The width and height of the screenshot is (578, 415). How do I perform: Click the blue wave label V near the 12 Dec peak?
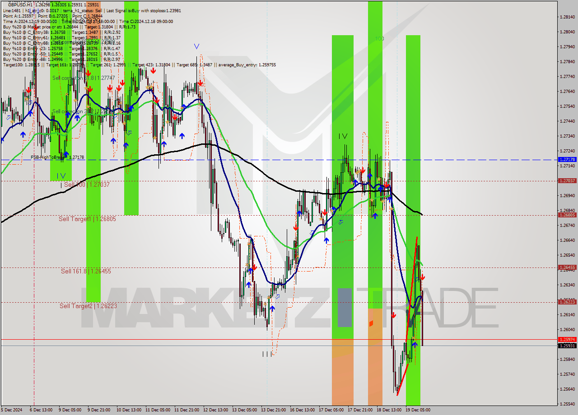196,46
